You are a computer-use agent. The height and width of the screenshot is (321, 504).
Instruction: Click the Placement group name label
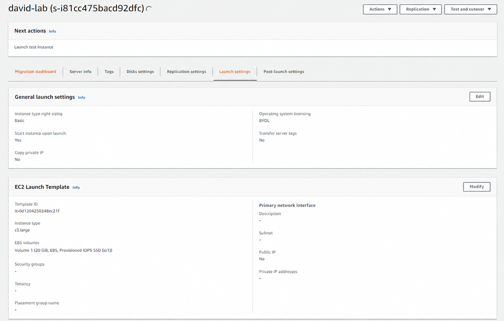point(37,303)
